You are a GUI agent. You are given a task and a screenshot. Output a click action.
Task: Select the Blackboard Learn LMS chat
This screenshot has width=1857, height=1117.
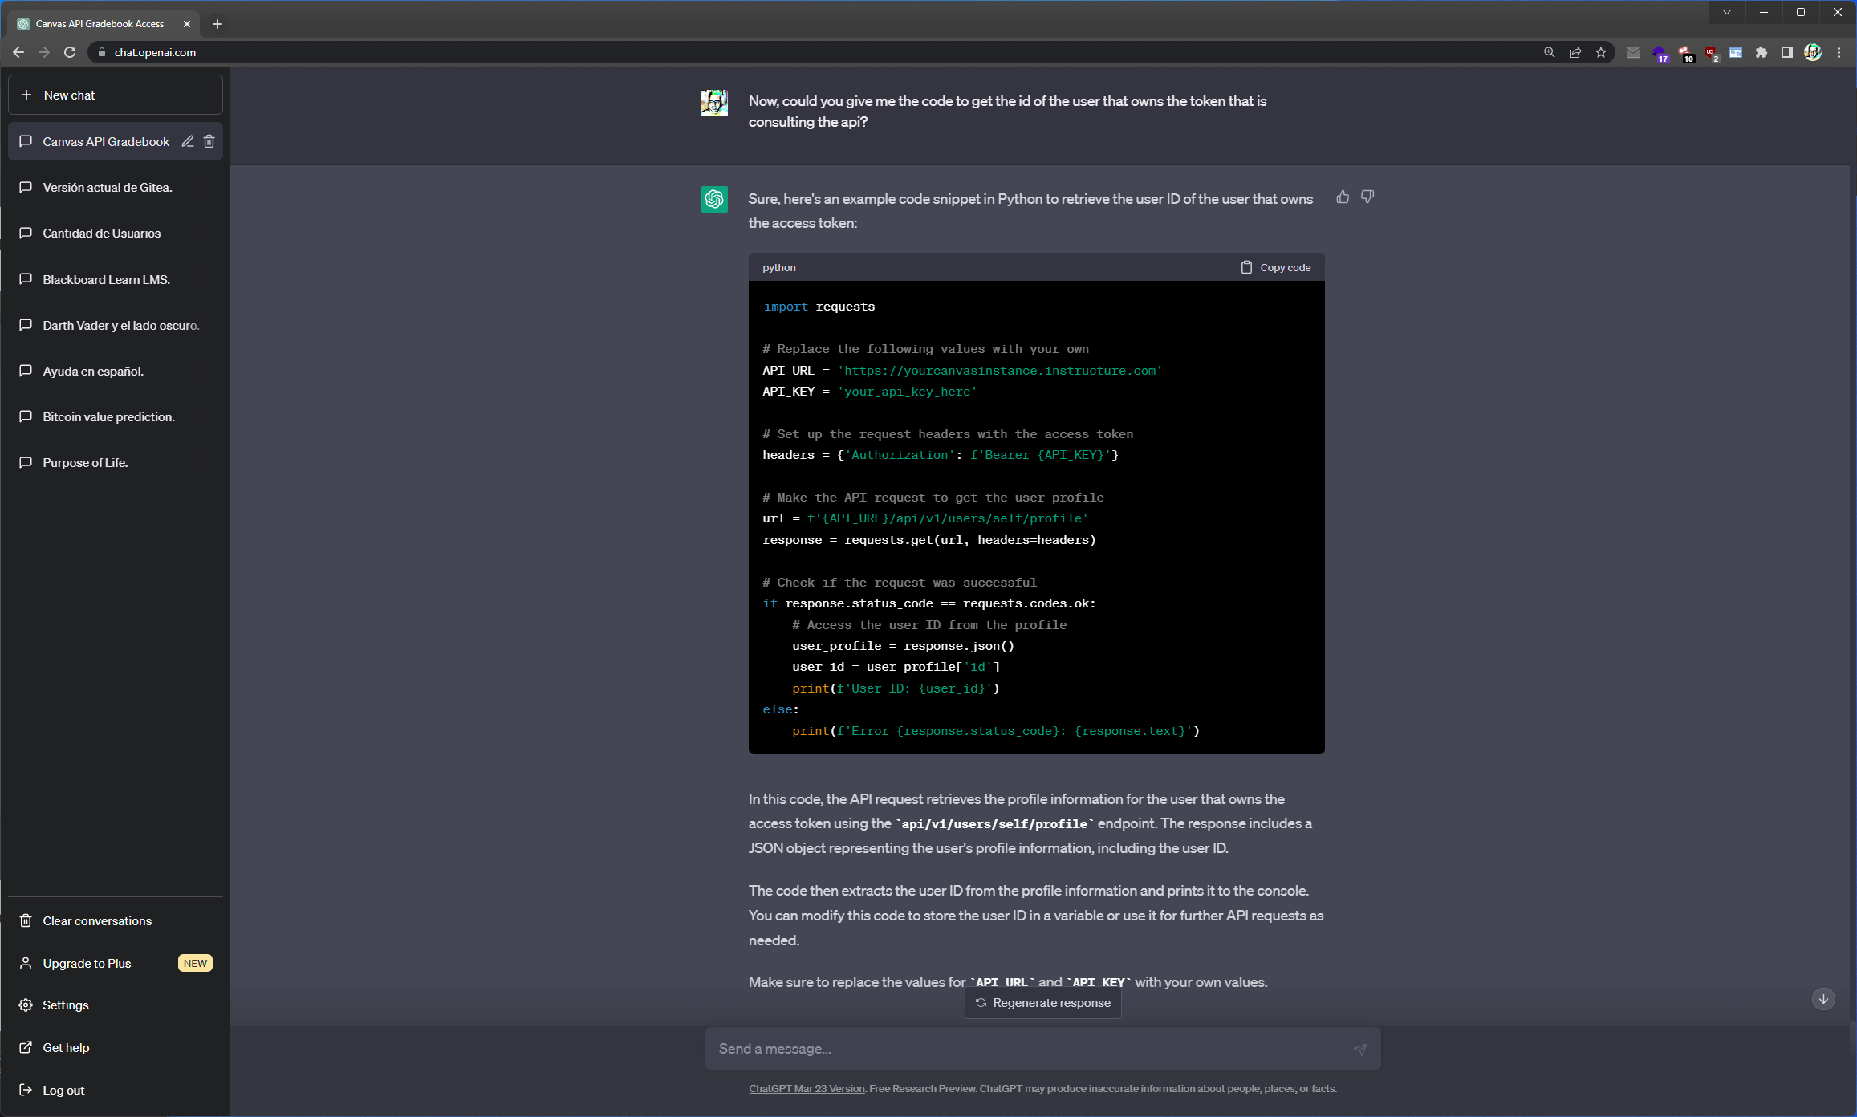click(106, 279)
